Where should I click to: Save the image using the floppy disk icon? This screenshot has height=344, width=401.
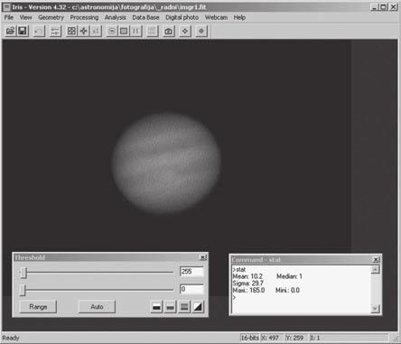click(x=23, y=31)
